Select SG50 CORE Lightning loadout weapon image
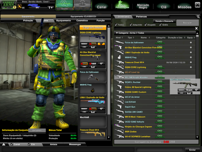The image size is (202, 152). [x=93, y=37]
